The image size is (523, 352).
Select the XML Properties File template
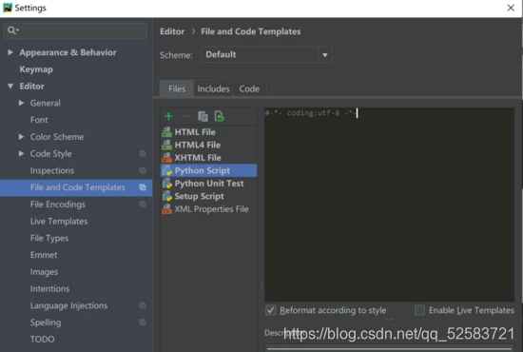(209, 209)
